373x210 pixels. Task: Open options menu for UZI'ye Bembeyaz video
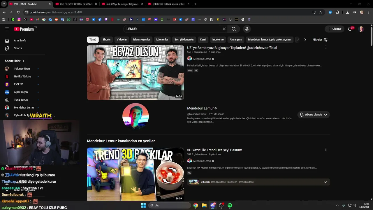point(326,47)
